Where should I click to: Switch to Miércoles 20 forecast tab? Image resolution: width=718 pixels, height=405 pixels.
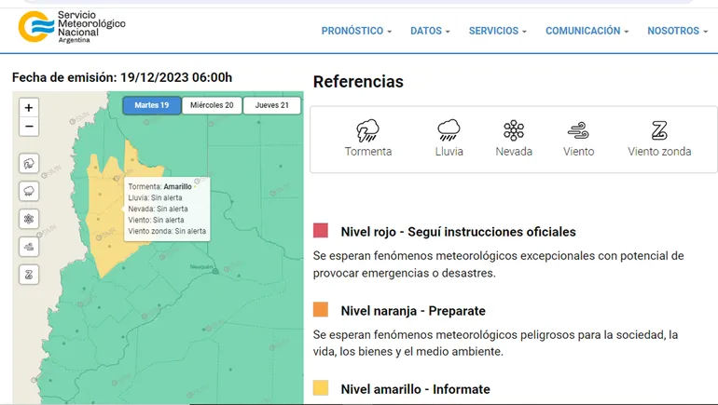(x=212, y=105)
